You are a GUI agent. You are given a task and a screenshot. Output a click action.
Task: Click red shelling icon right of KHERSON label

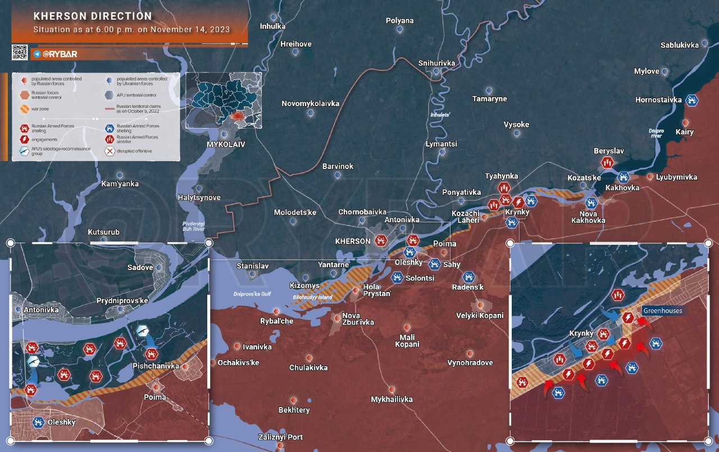pos(381,241)
